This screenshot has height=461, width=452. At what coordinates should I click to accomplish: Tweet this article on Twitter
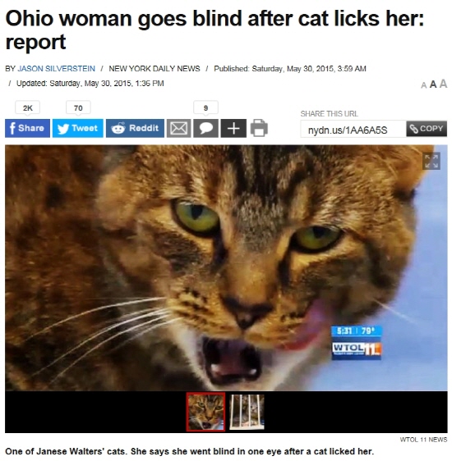(78, 128)
